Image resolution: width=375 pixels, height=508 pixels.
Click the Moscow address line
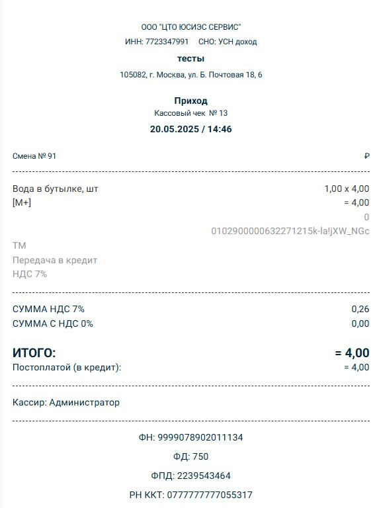point(191,75)
